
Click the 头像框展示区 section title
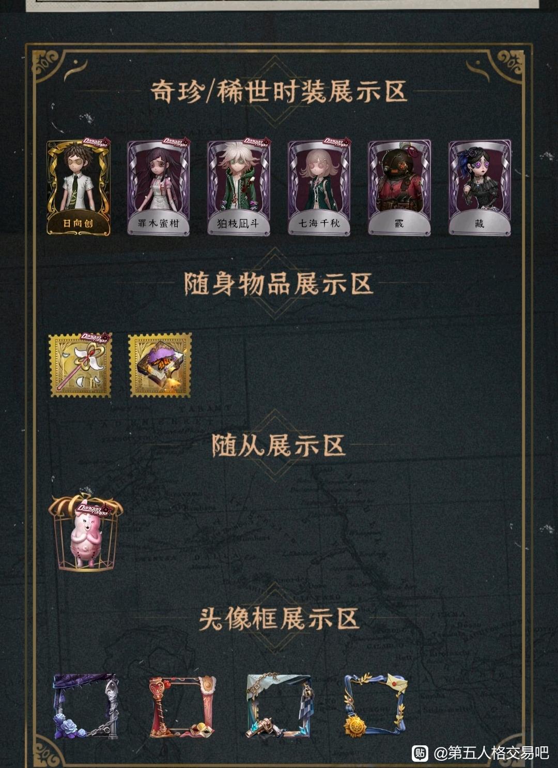[279, 618]
